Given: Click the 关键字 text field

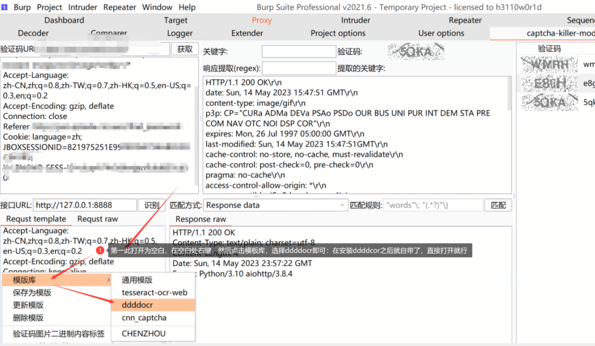Looking at the screenshot, I should [x=298, y=52].
